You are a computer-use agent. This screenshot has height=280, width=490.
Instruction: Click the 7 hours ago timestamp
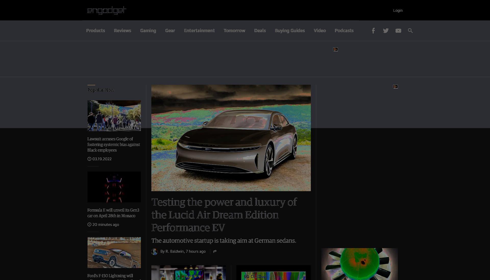pyautogui.click(x=196, y=251)
